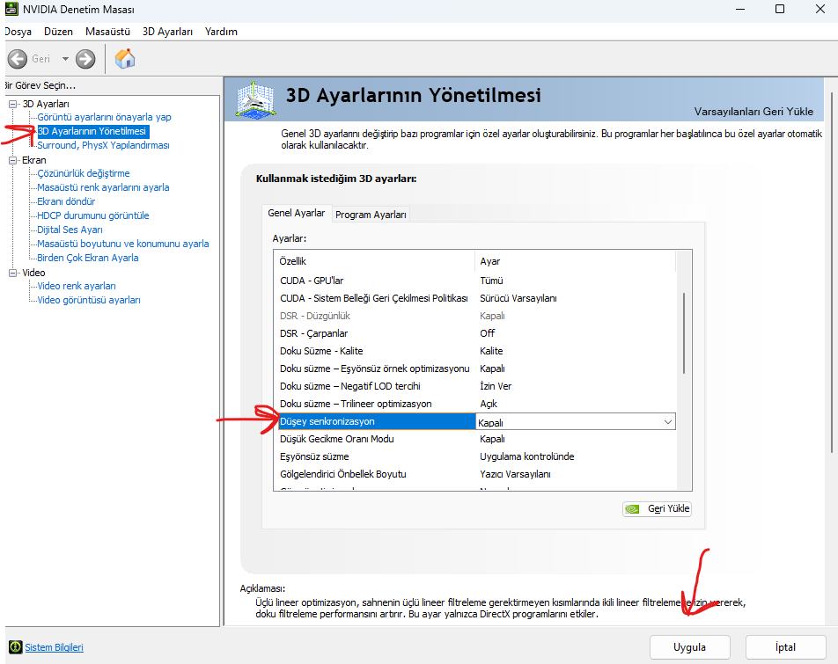Screen dimensions: 838x664
Task: Click the Sistem Bilgileri icon
Action: pos(16,647)
